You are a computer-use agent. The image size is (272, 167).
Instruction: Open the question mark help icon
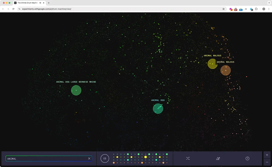click(247, 159)
